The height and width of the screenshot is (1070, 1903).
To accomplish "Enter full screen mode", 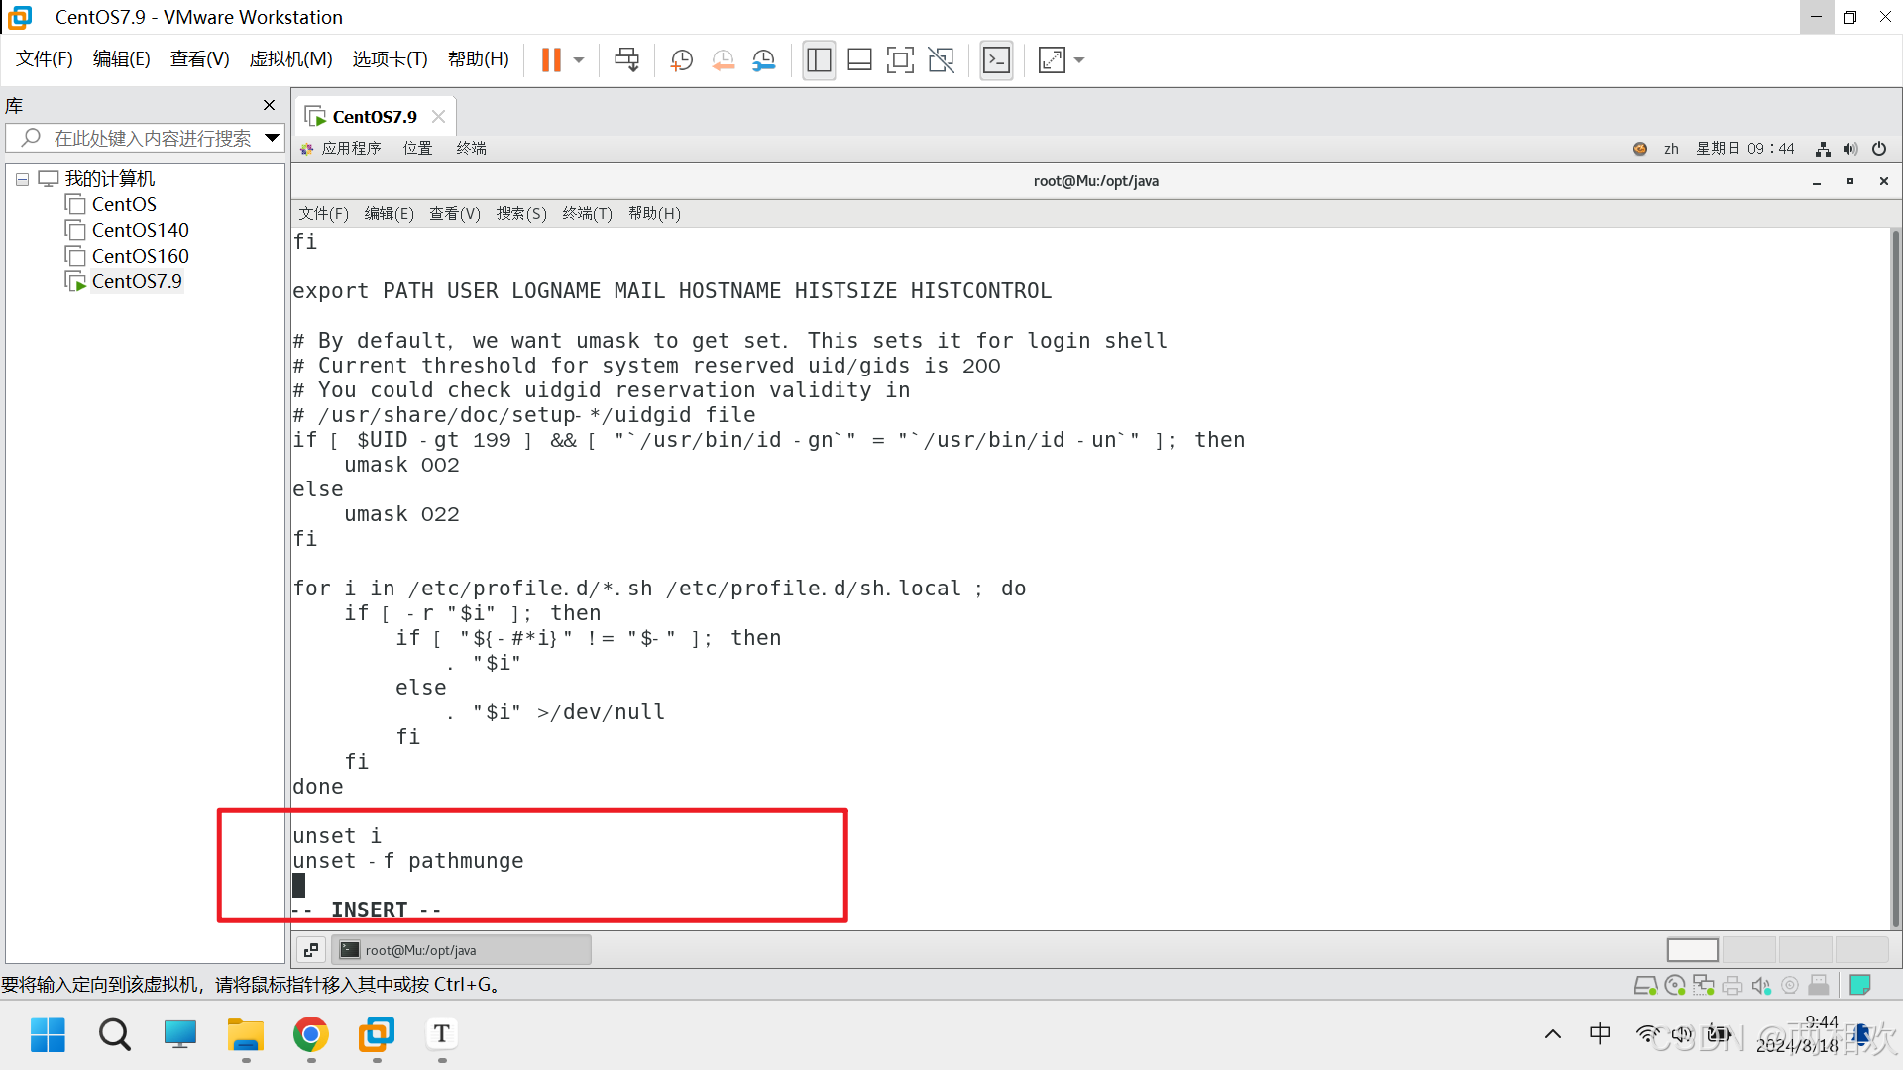I will pyautogui.click(x=900, y=60).
